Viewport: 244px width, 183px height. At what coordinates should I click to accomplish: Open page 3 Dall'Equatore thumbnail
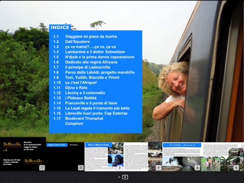(104, 157)
